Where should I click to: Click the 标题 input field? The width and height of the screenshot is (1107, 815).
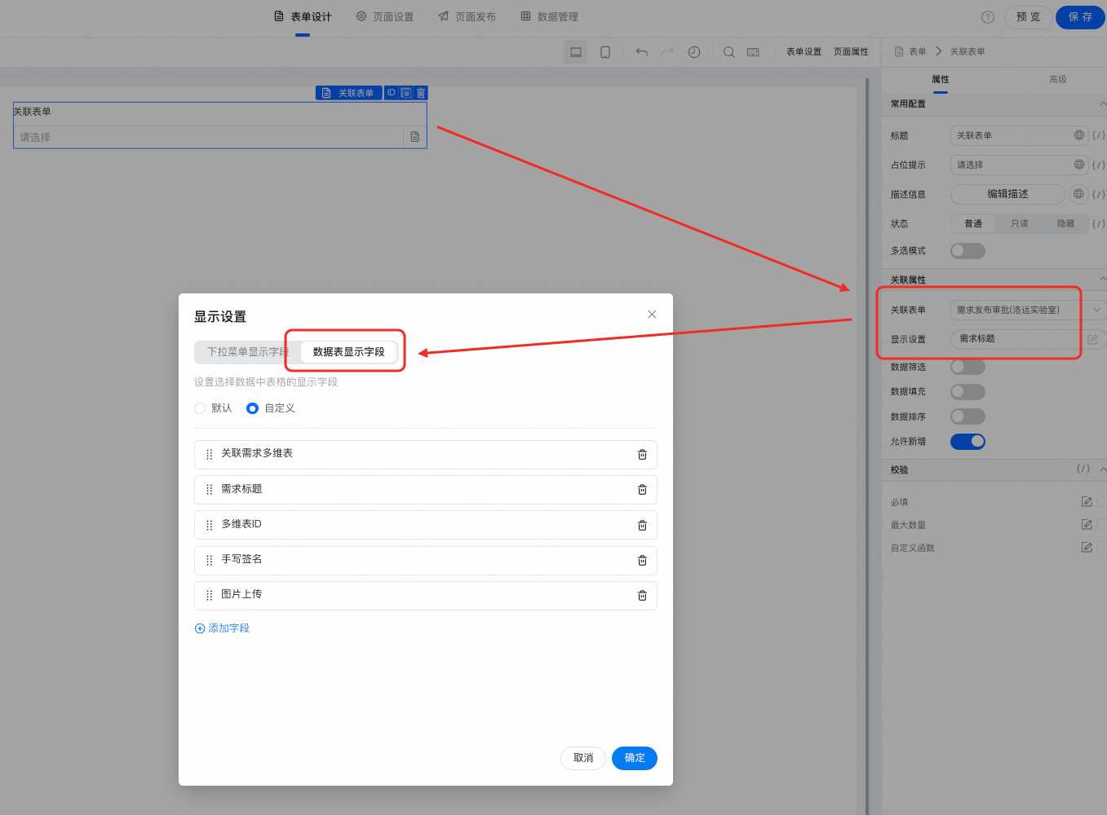point(1012,136)
